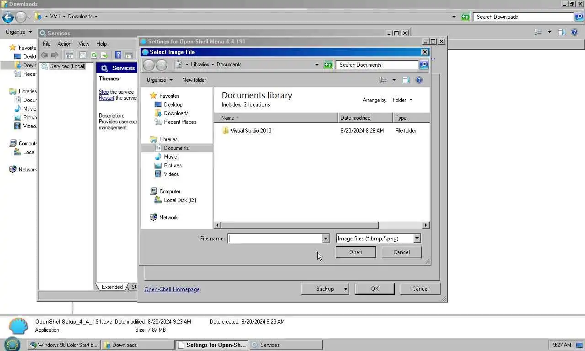Click New folder button
This screenshot has height=351, width=585.
pos(194,80)
